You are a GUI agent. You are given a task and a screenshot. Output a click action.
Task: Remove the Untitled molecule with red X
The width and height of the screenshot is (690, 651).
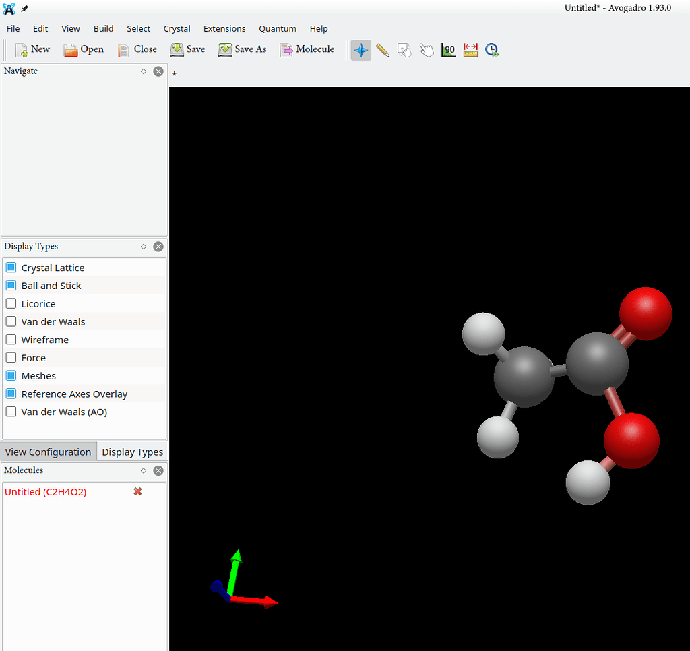137,491
